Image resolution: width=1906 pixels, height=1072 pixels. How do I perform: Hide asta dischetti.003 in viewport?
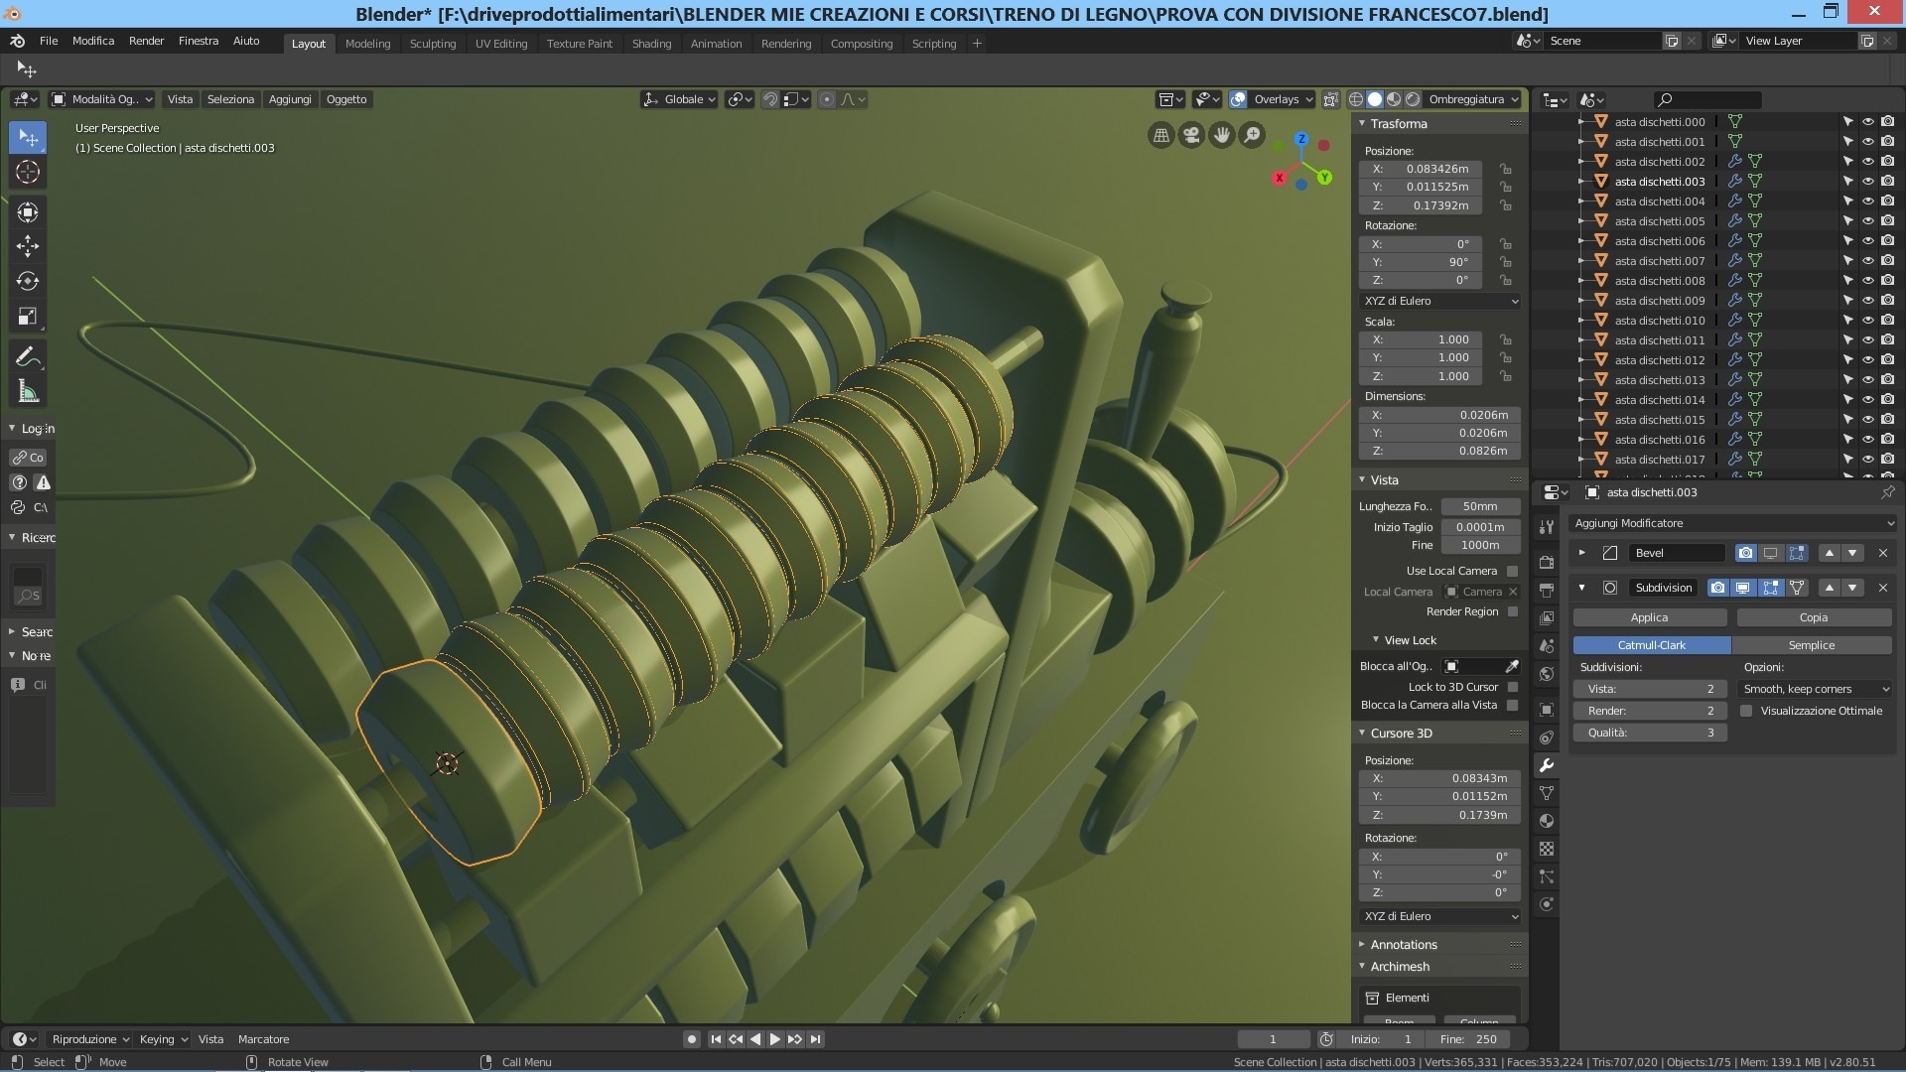point(1867,182)
